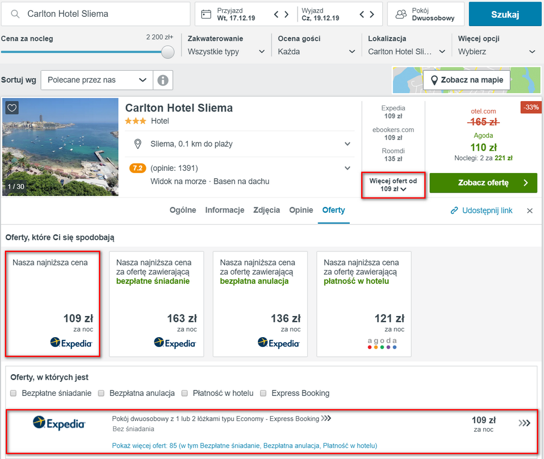Move departure date to previous day

(x=362, y=14)
